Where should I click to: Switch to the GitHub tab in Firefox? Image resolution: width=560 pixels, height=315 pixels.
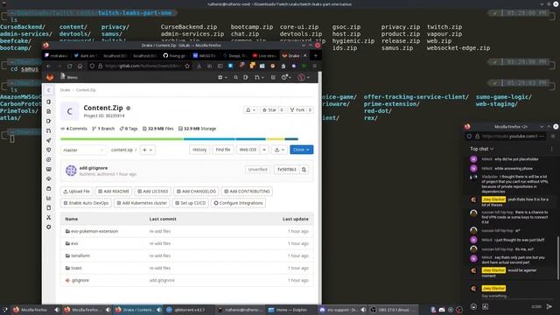(x=175, y=56)
